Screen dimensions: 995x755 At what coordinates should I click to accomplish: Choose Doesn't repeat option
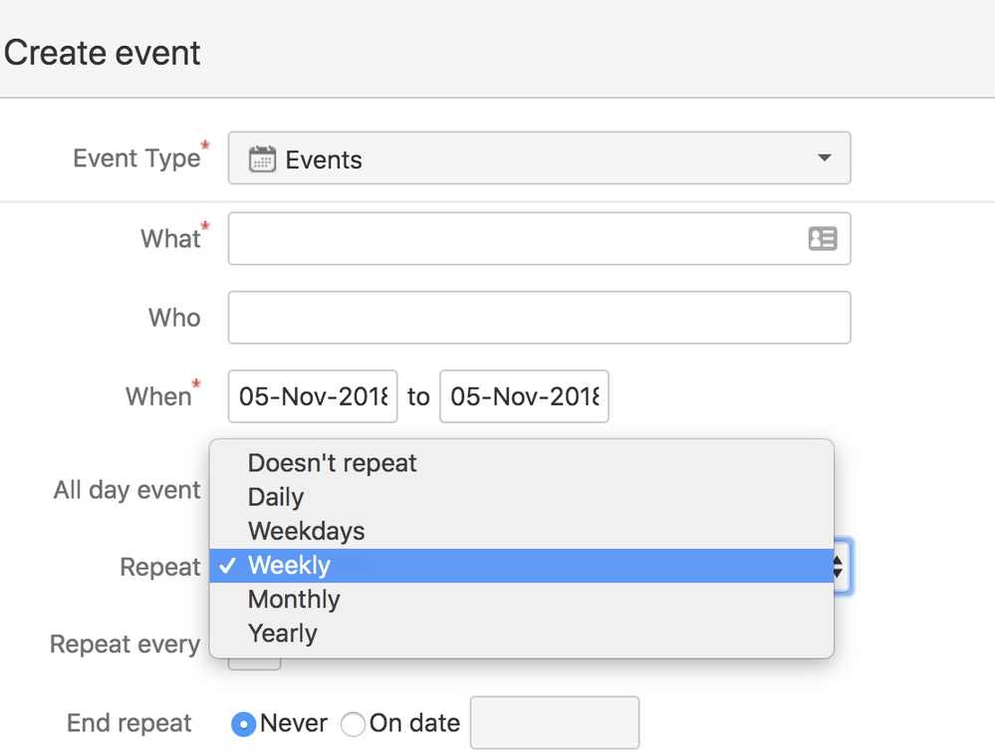click(333, 463)
